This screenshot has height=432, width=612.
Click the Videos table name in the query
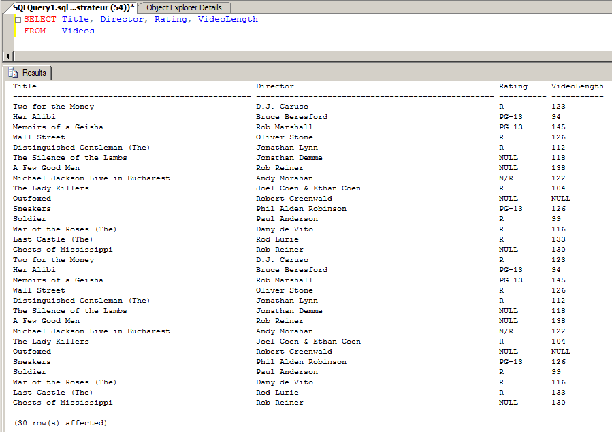[78, 31]
